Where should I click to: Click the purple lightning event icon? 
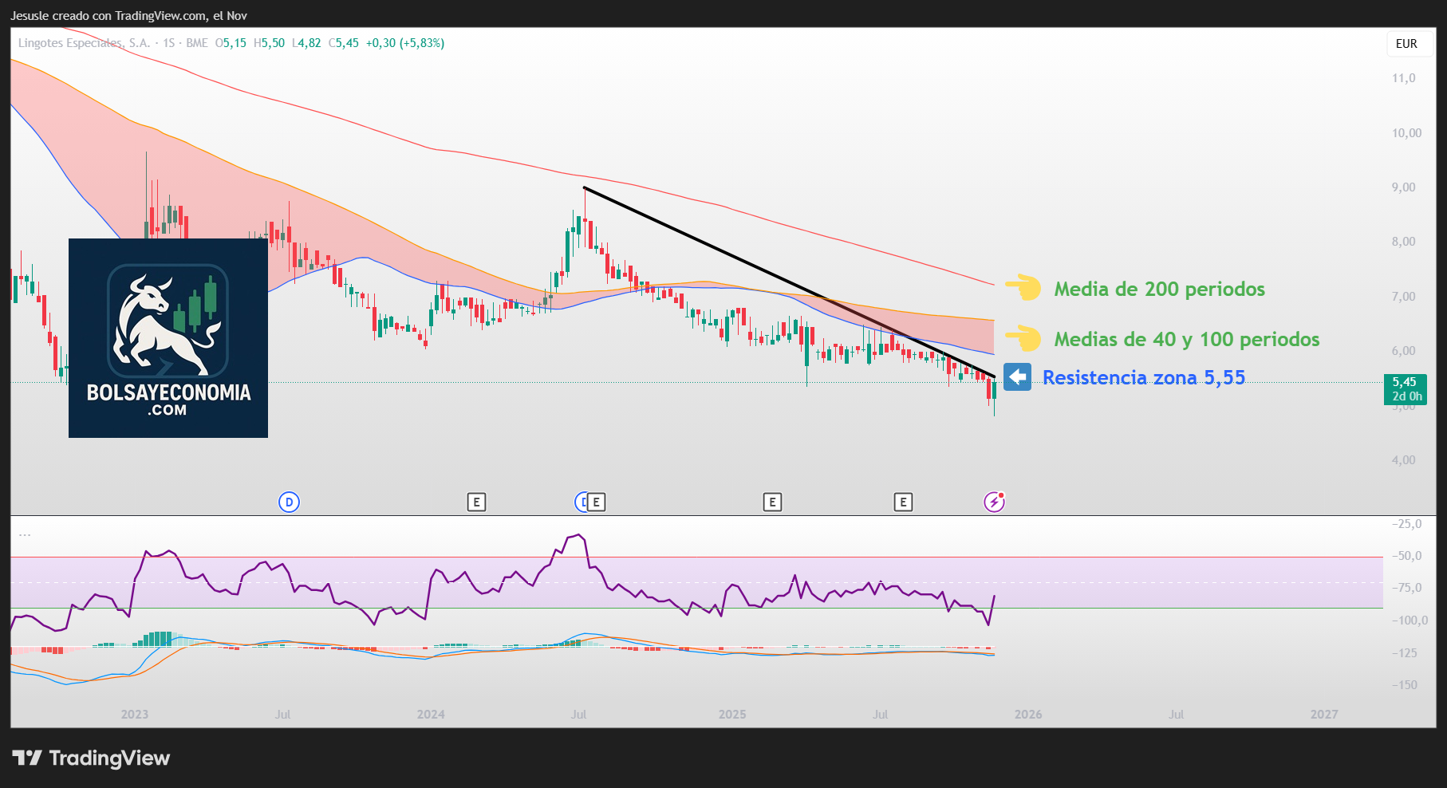(x=994, y=502)
